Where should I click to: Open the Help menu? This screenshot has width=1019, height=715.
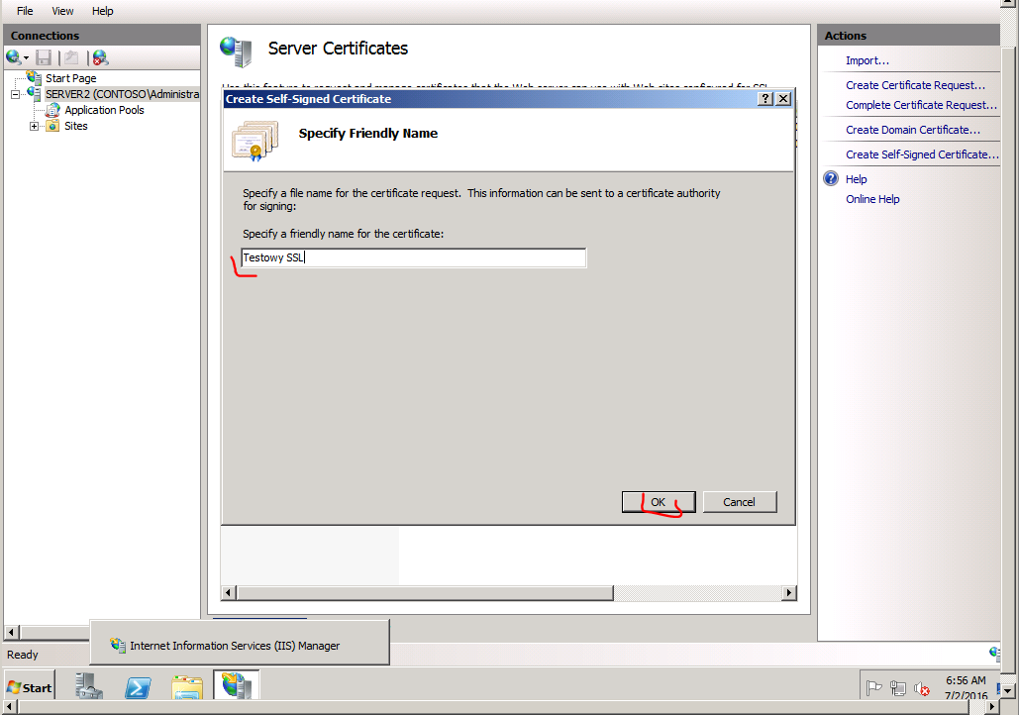coord(102,11)
